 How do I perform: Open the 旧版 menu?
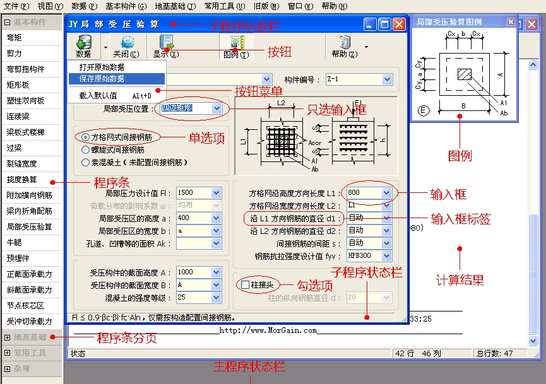[266, 6]
